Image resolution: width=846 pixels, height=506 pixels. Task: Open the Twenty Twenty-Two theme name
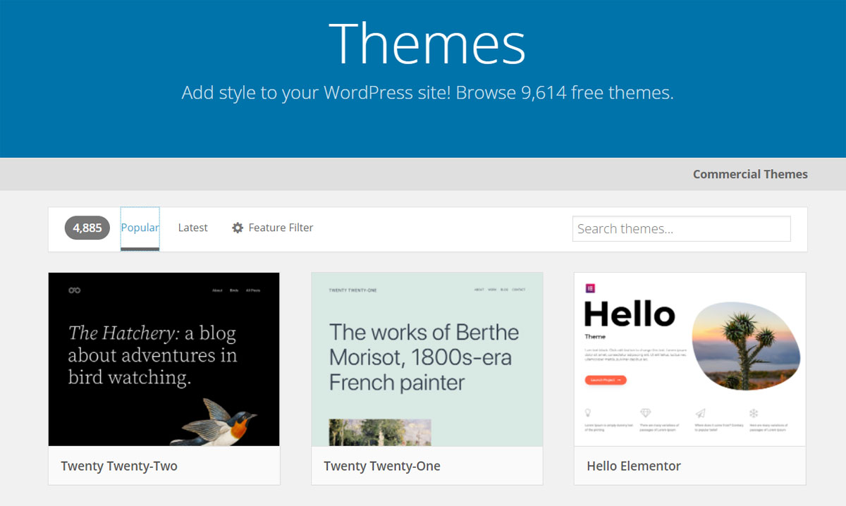click(x=119, y=466)
